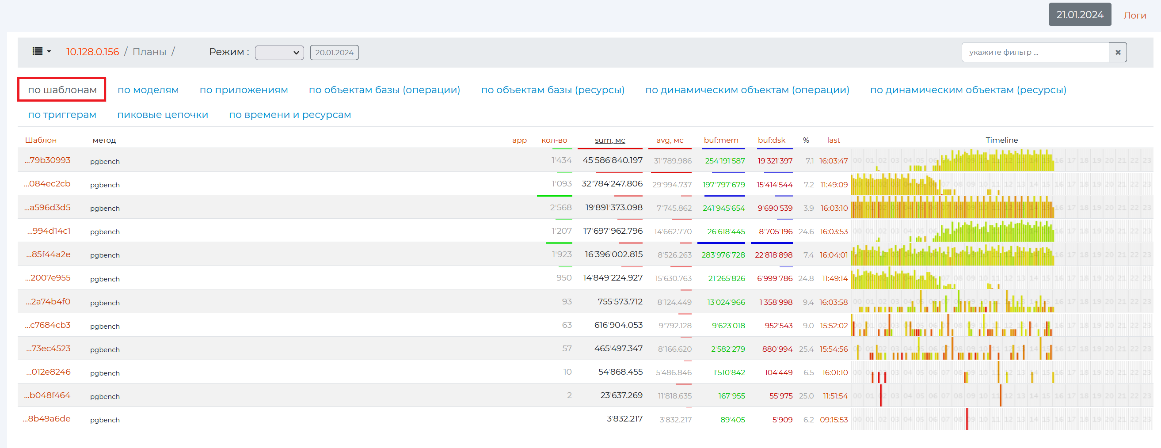Viewport: 1161px width, 448px height.
Task: Open the 21.01.2024 date button
Action: [1079, 15]
